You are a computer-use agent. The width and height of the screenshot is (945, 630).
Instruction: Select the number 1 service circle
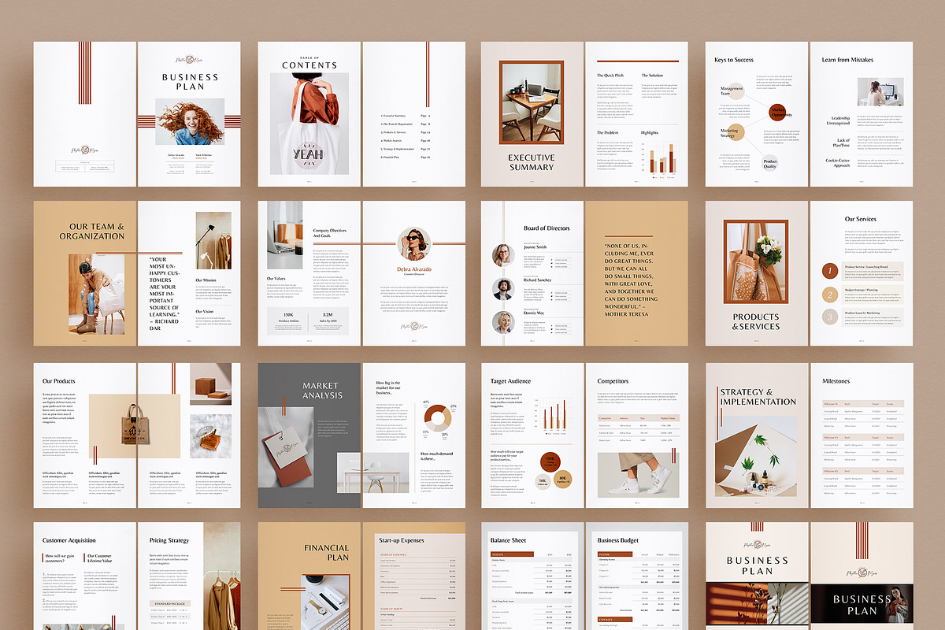[829, 271]
